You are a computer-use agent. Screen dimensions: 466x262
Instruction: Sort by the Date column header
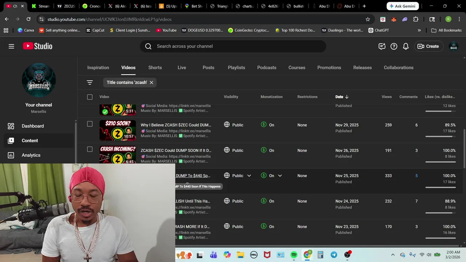tap(342, 97)
